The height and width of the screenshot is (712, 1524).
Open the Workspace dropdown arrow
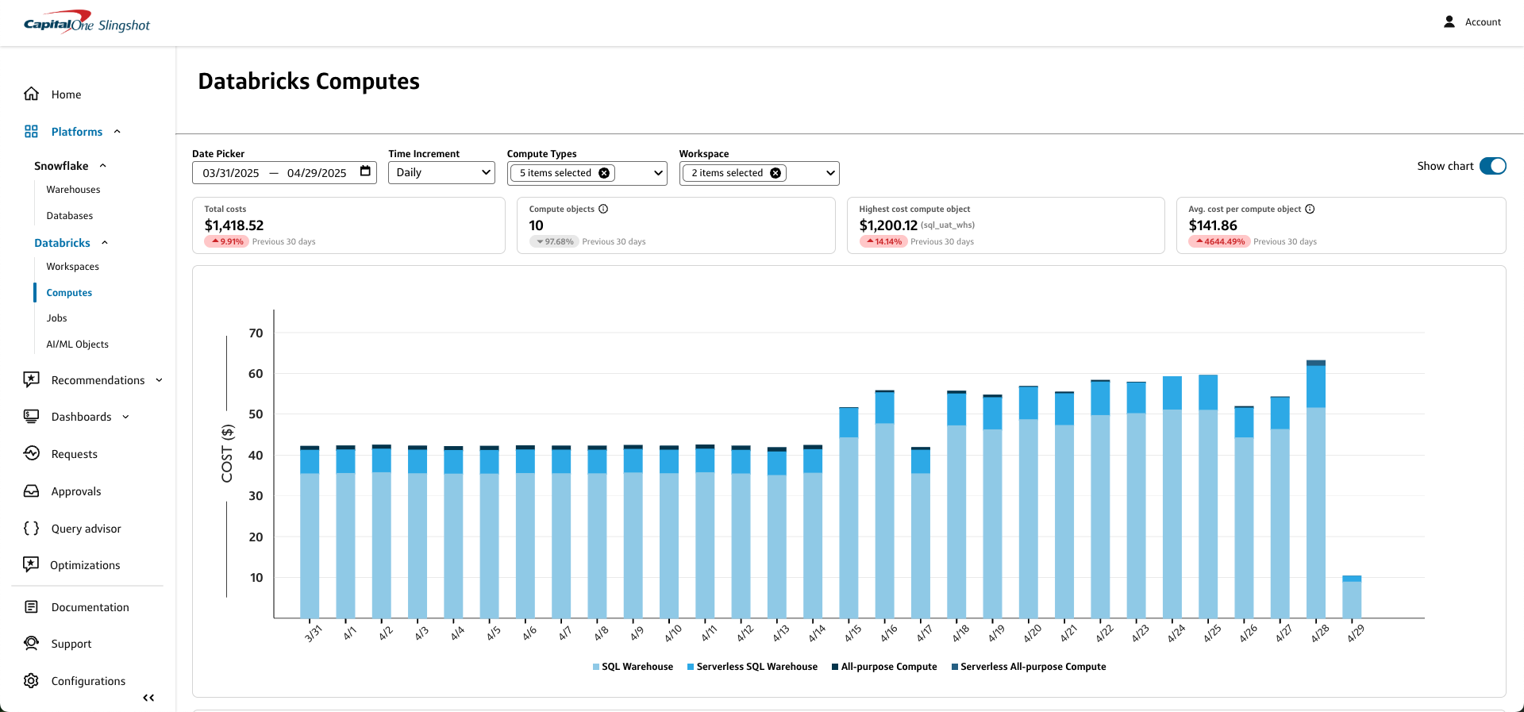(x=830, y=173)
